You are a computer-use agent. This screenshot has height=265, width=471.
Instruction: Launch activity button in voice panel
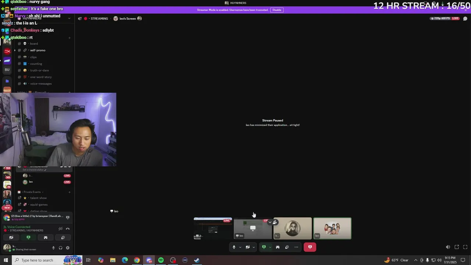point(46,237)
